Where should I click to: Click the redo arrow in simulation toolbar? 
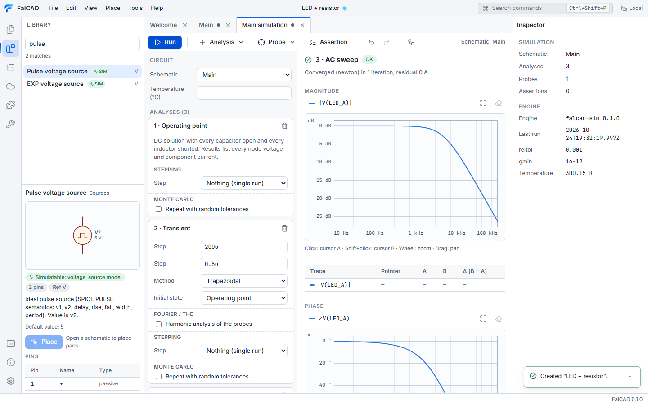coord(387,42)
